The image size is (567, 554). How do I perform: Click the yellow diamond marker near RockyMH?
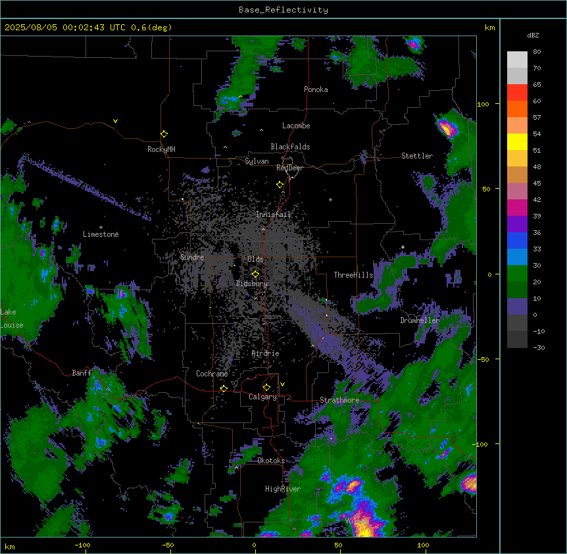(x=164, y=134)
